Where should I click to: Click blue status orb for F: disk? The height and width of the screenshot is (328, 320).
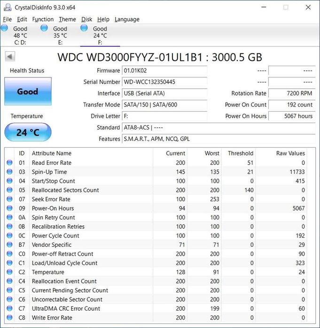[x=84, y=28]
